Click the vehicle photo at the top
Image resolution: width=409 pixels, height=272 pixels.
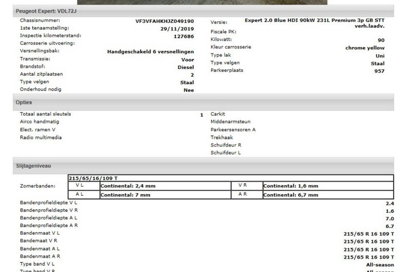204,2
